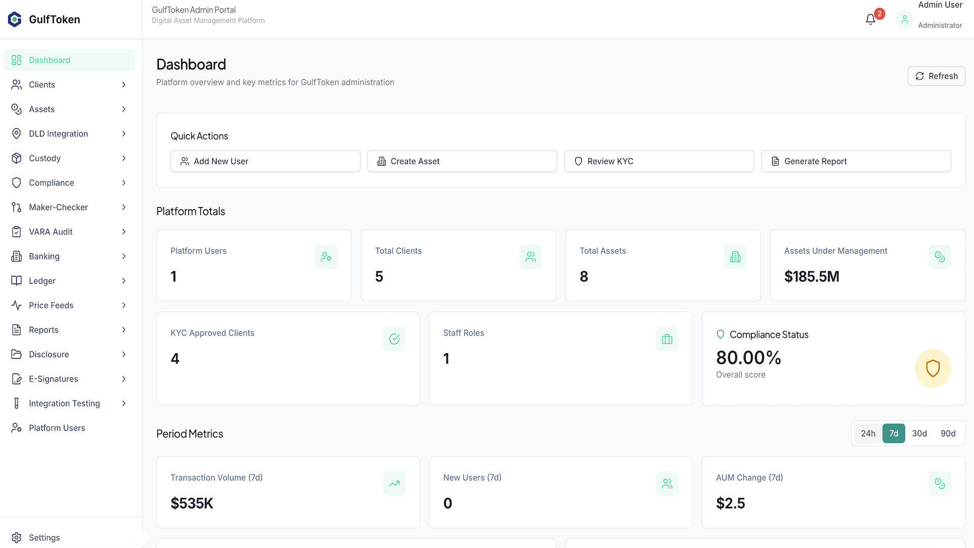This screenshot has width=974, height=548.
Task: Open the notification bell with 2 alerts
Action: tap(869, 19)
